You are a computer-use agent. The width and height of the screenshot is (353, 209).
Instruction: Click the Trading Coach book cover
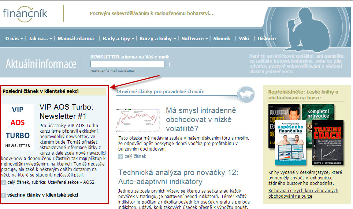[328, 142]
